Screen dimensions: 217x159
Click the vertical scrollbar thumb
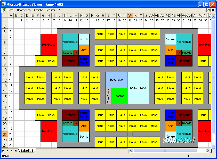point(213,77)
